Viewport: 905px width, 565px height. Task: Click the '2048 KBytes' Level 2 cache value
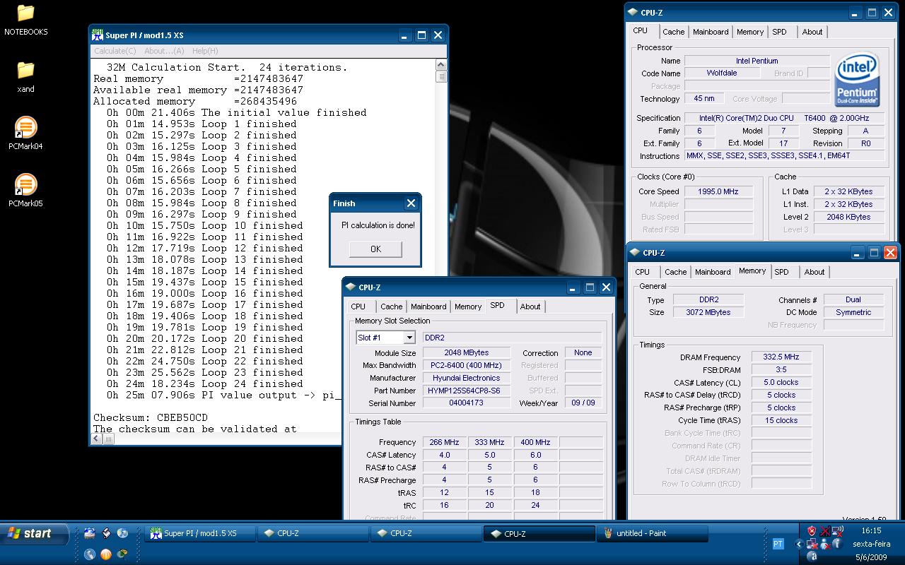pos(848,217)
